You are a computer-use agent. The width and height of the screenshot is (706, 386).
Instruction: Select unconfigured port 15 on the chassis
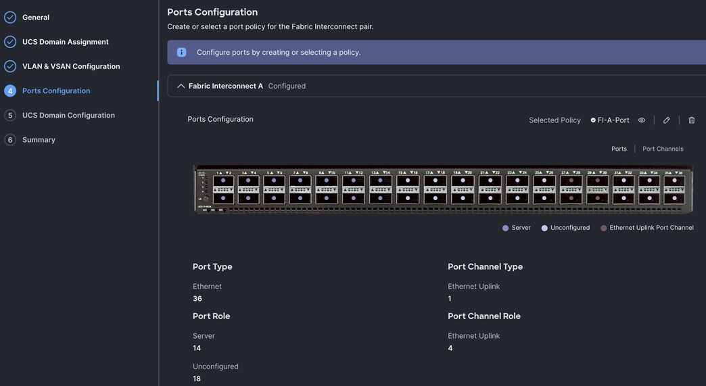(x=408, y=180)
